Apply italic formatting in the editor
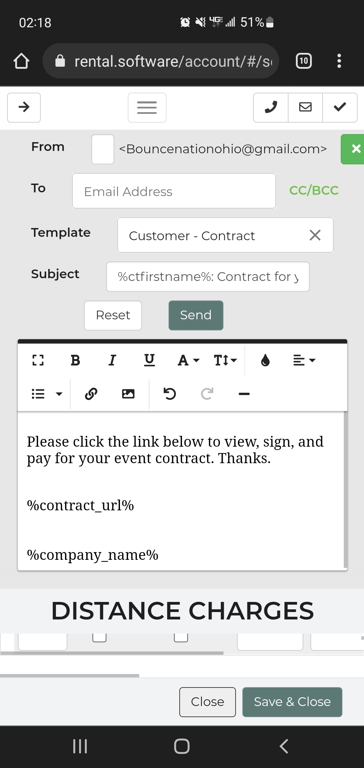 (x=112, y=360)
